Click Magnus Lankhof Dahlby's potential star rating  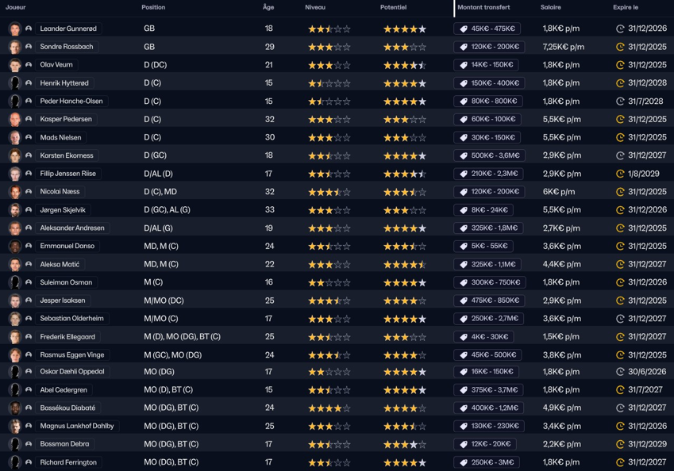pyautogui.click(x=405, y=426)
